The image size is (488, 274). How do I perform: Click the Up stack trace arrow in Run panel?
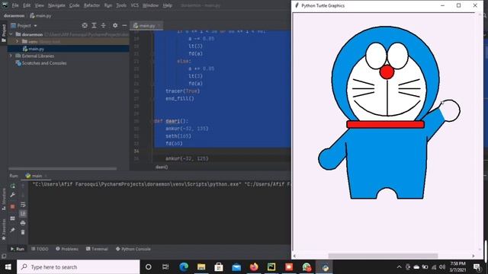(x=23, y=186)
